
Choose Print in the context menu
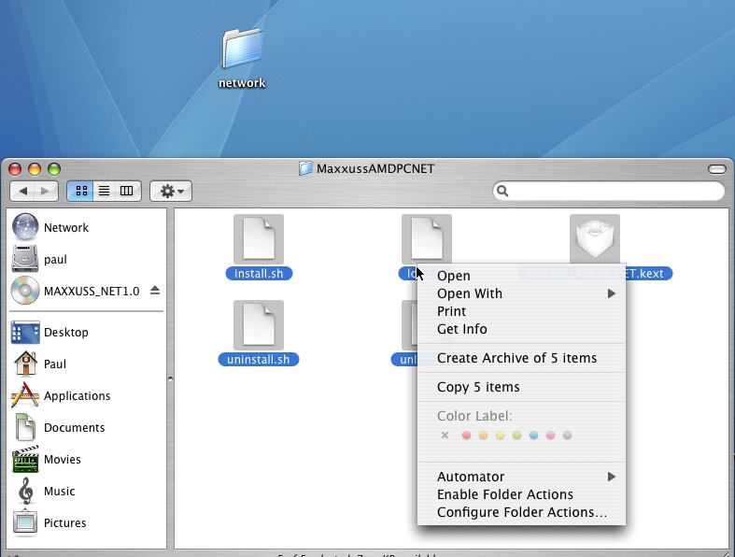(x=521, y=311)
